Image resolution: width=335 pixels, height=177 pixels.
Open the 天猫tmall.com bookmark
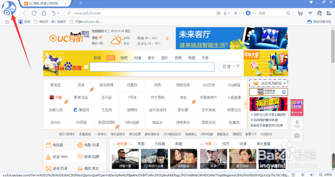pos(85,22)
